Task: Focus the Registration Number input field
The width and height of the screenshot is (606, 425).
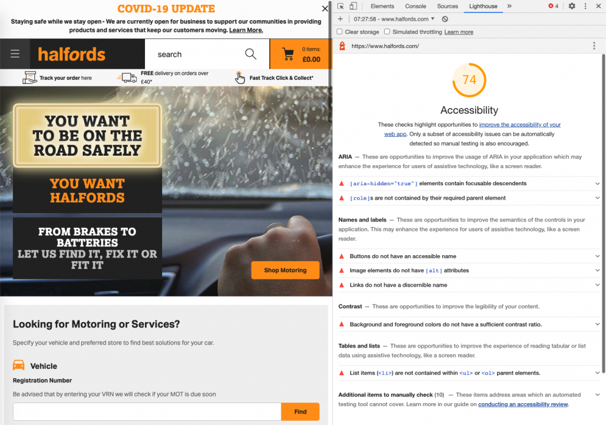Action: point(147,411)
